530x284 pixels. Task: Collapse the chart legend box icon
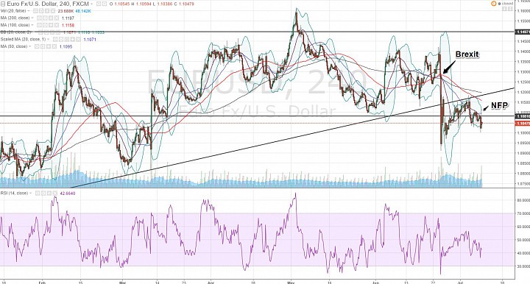coord(3,4)
